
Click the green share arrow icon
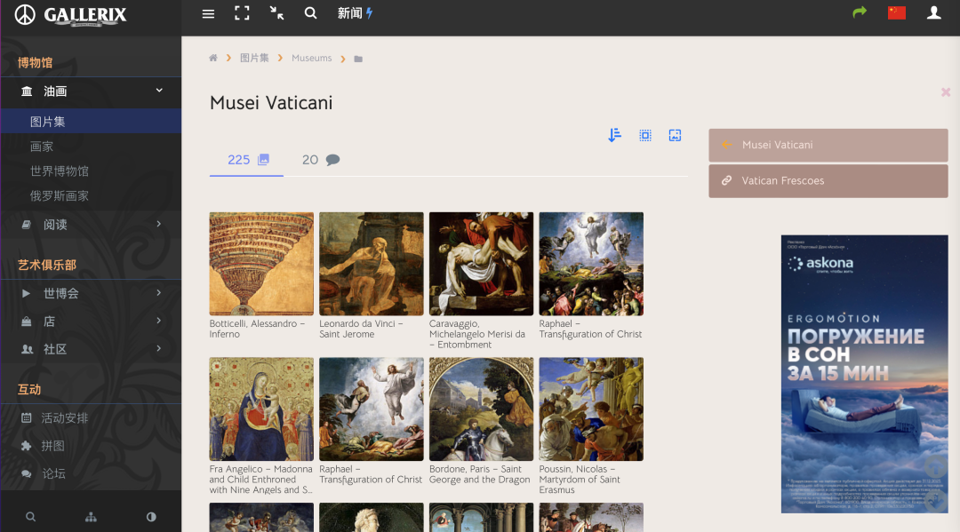(860, 12)
